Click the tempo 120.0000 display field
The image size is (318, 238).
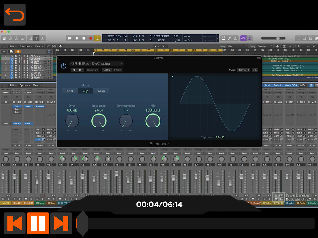click(x=161, y=36)
